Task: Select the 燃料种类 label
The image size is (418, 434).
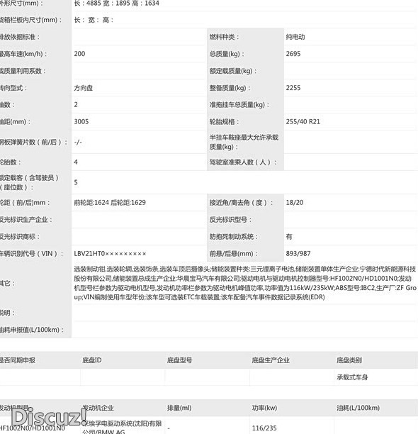Action: coord(224,37)
